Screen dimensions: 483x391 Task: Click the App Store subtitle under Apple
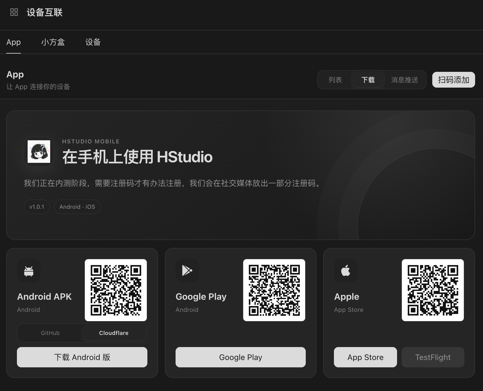pyautogui.click(x=349, y=310)
